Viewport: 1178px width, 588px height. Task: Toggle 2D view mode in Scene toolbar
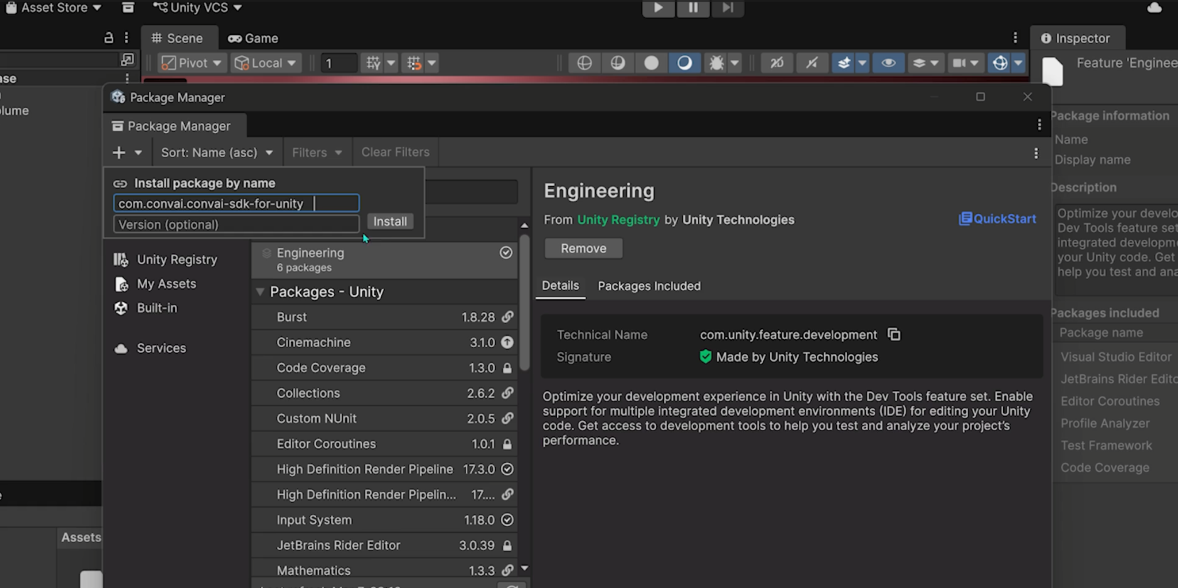click(777, 63)
